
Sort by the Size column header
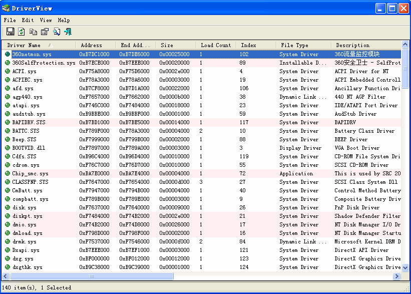(176, 45)
